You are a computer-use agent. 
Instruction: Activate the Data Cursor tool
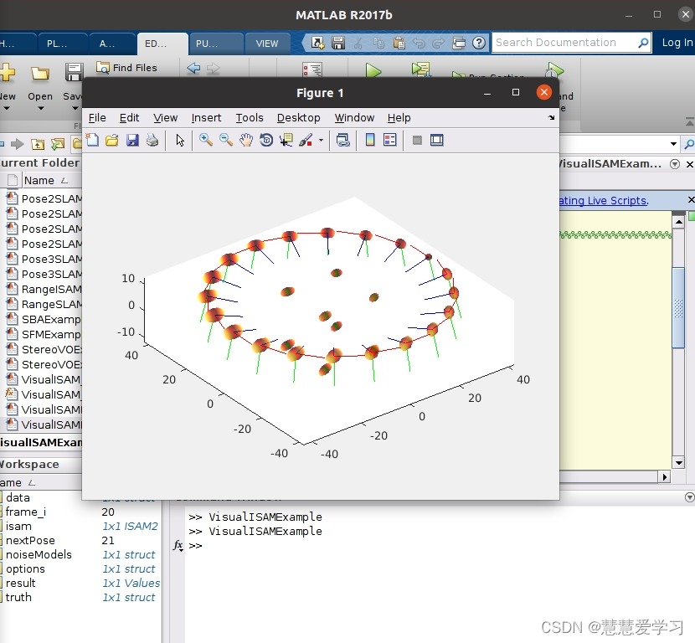click(x=285, y=140)
